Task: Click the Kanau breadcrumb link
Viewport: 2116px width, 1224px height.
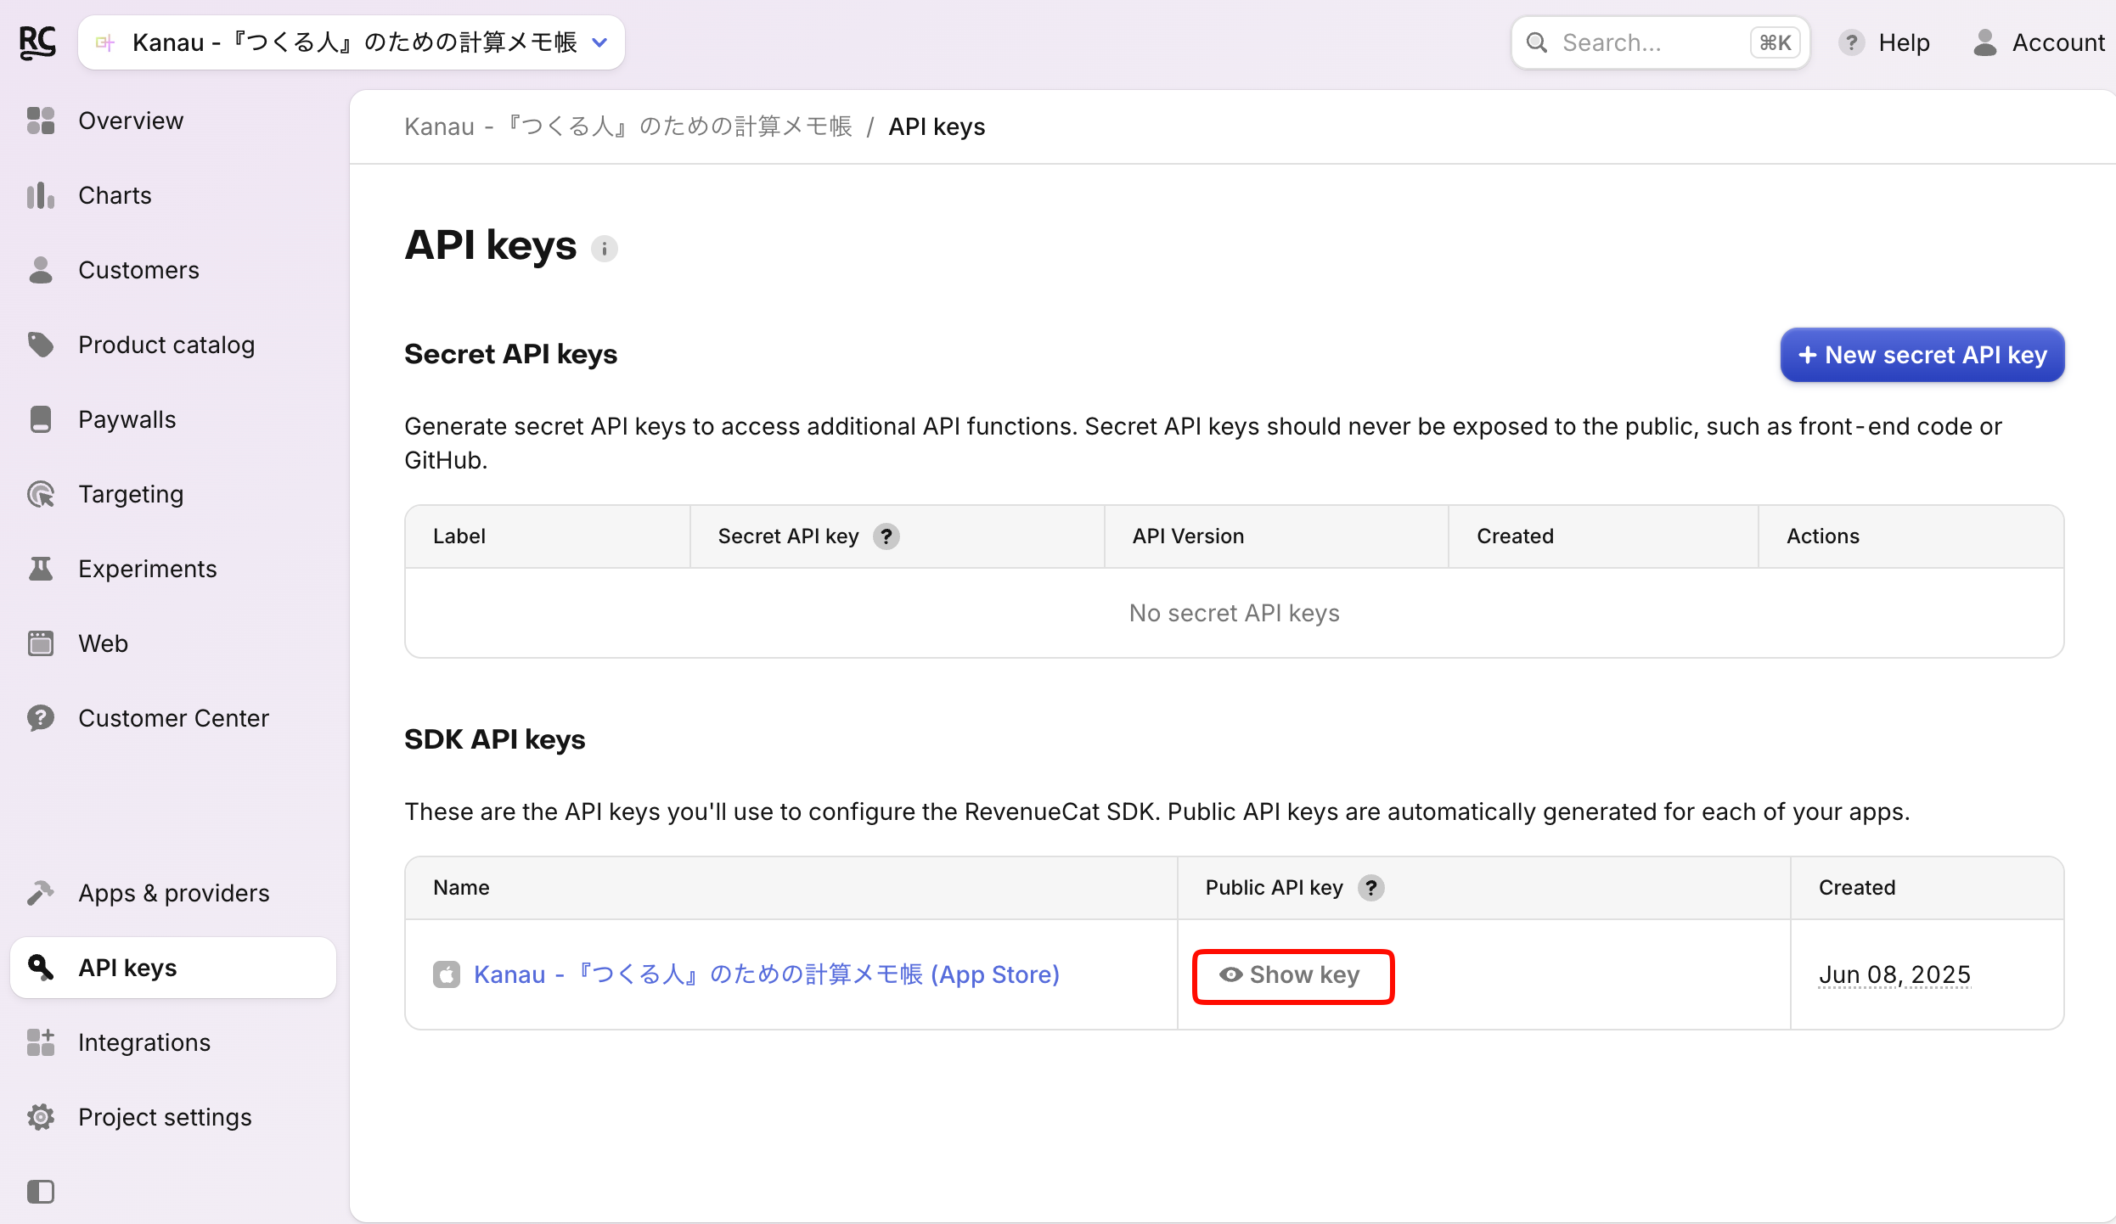Action: point(628,126)
